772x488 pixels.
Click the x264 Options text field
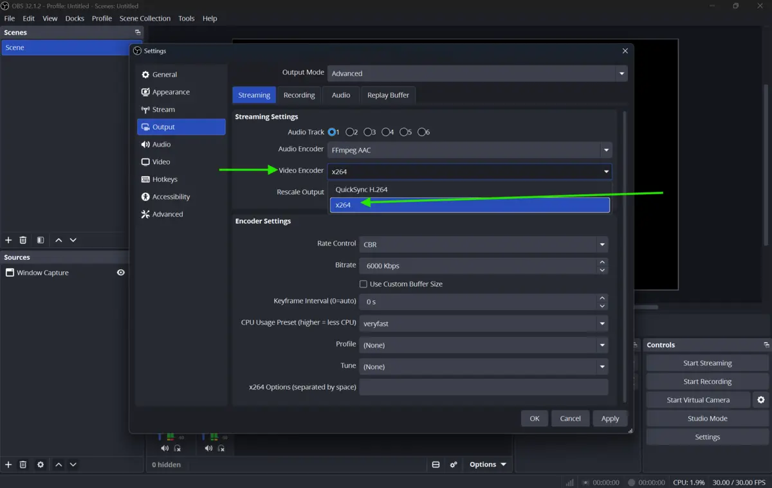[x=483, y=387]
